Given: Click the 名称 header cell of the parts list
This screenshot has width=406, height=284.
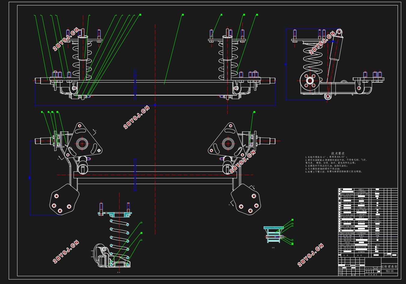Looking at the screenshot, I should [x=361, y=255].
